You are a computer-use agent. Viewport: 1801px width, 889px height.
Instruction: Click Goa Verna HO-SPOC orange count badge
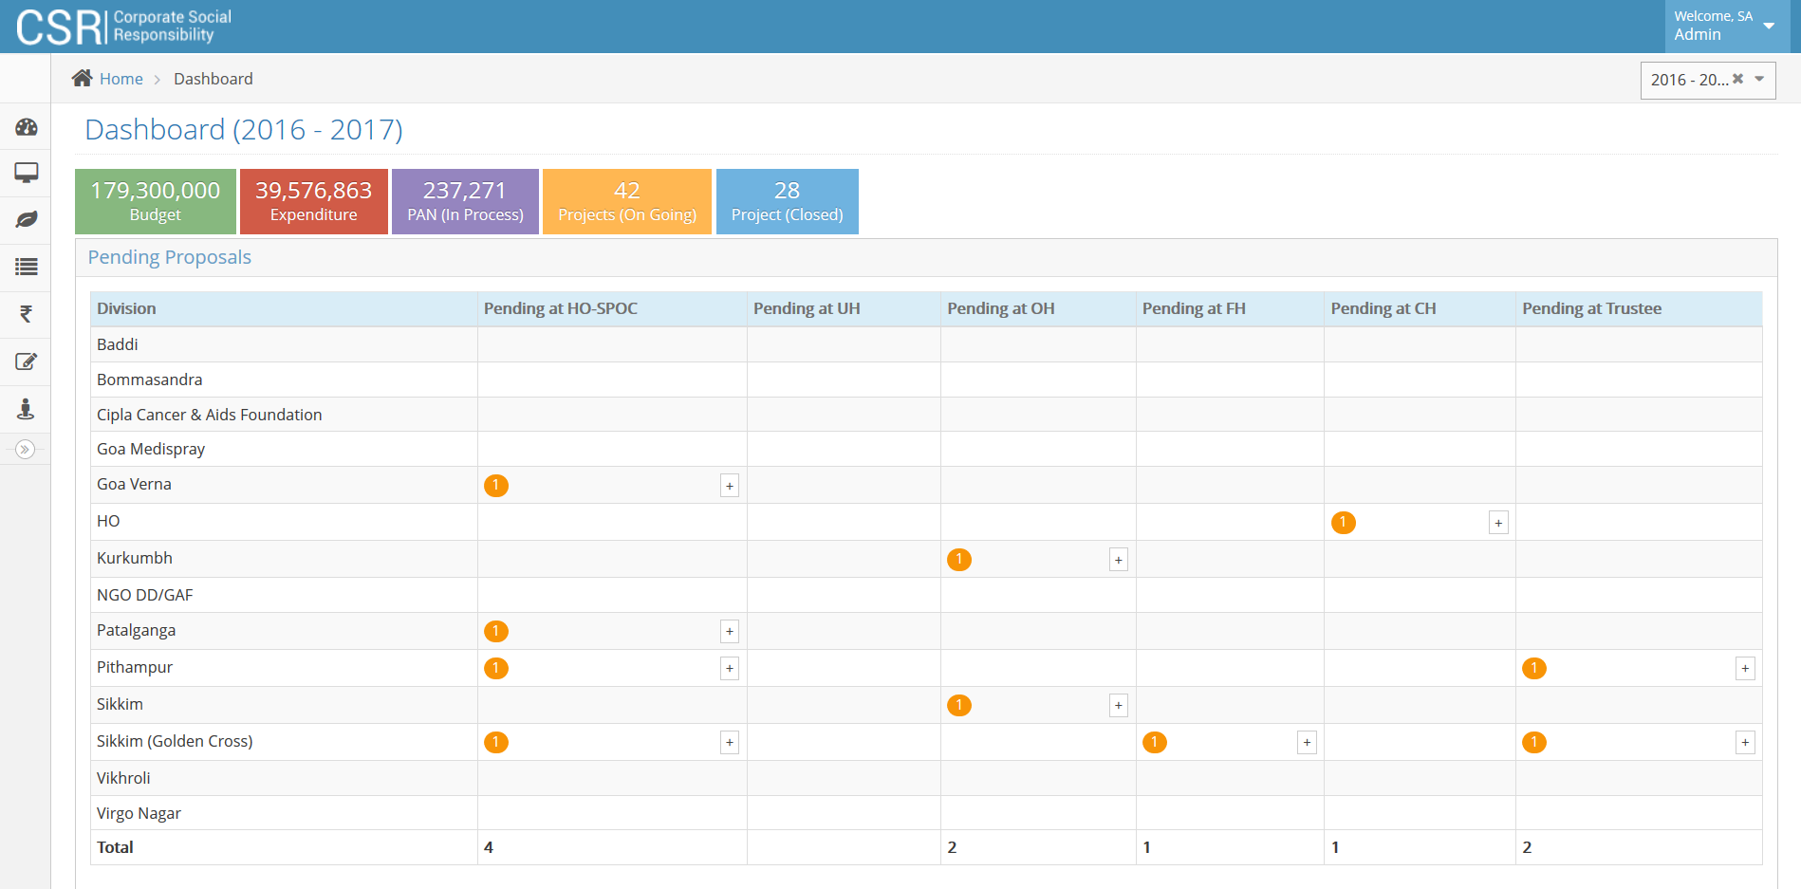click(496, 486)
